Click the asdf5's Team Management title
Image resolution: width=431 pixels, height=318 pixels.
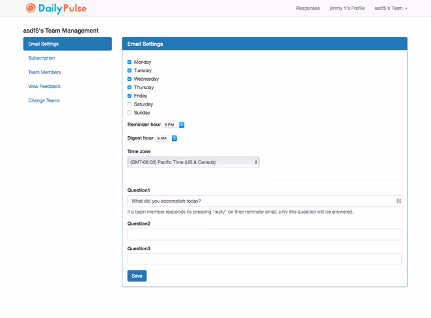click(61, 31)
